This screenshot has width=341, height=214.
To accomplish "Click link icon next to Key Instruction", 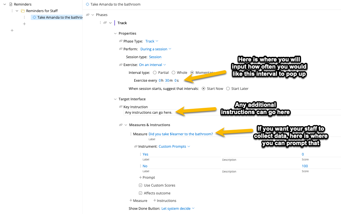I will (121, 107).
